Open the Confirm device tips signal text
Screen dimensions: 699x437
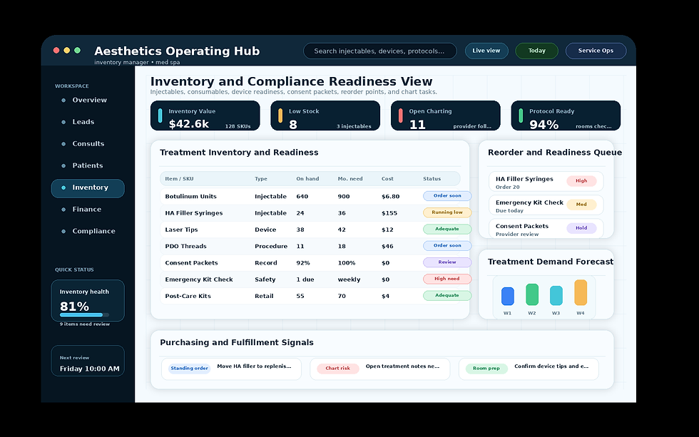click(551, 366)
